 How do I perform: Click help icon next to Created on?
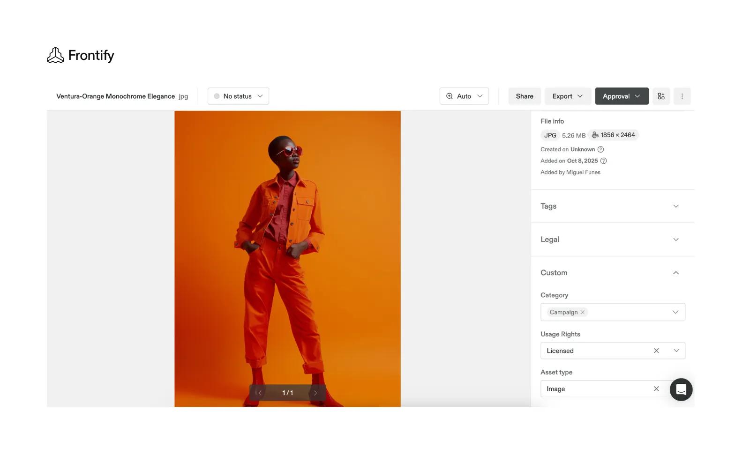(x=600, y=149)
